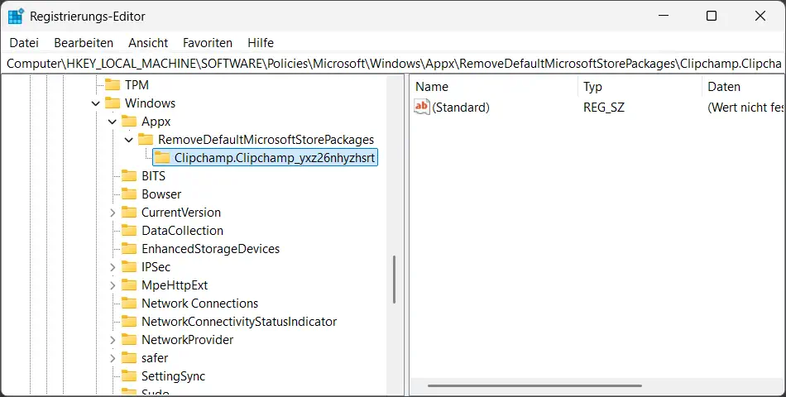The image size is (786, 397).
Task: Open the Datei menu
Action: coord(24,42)
